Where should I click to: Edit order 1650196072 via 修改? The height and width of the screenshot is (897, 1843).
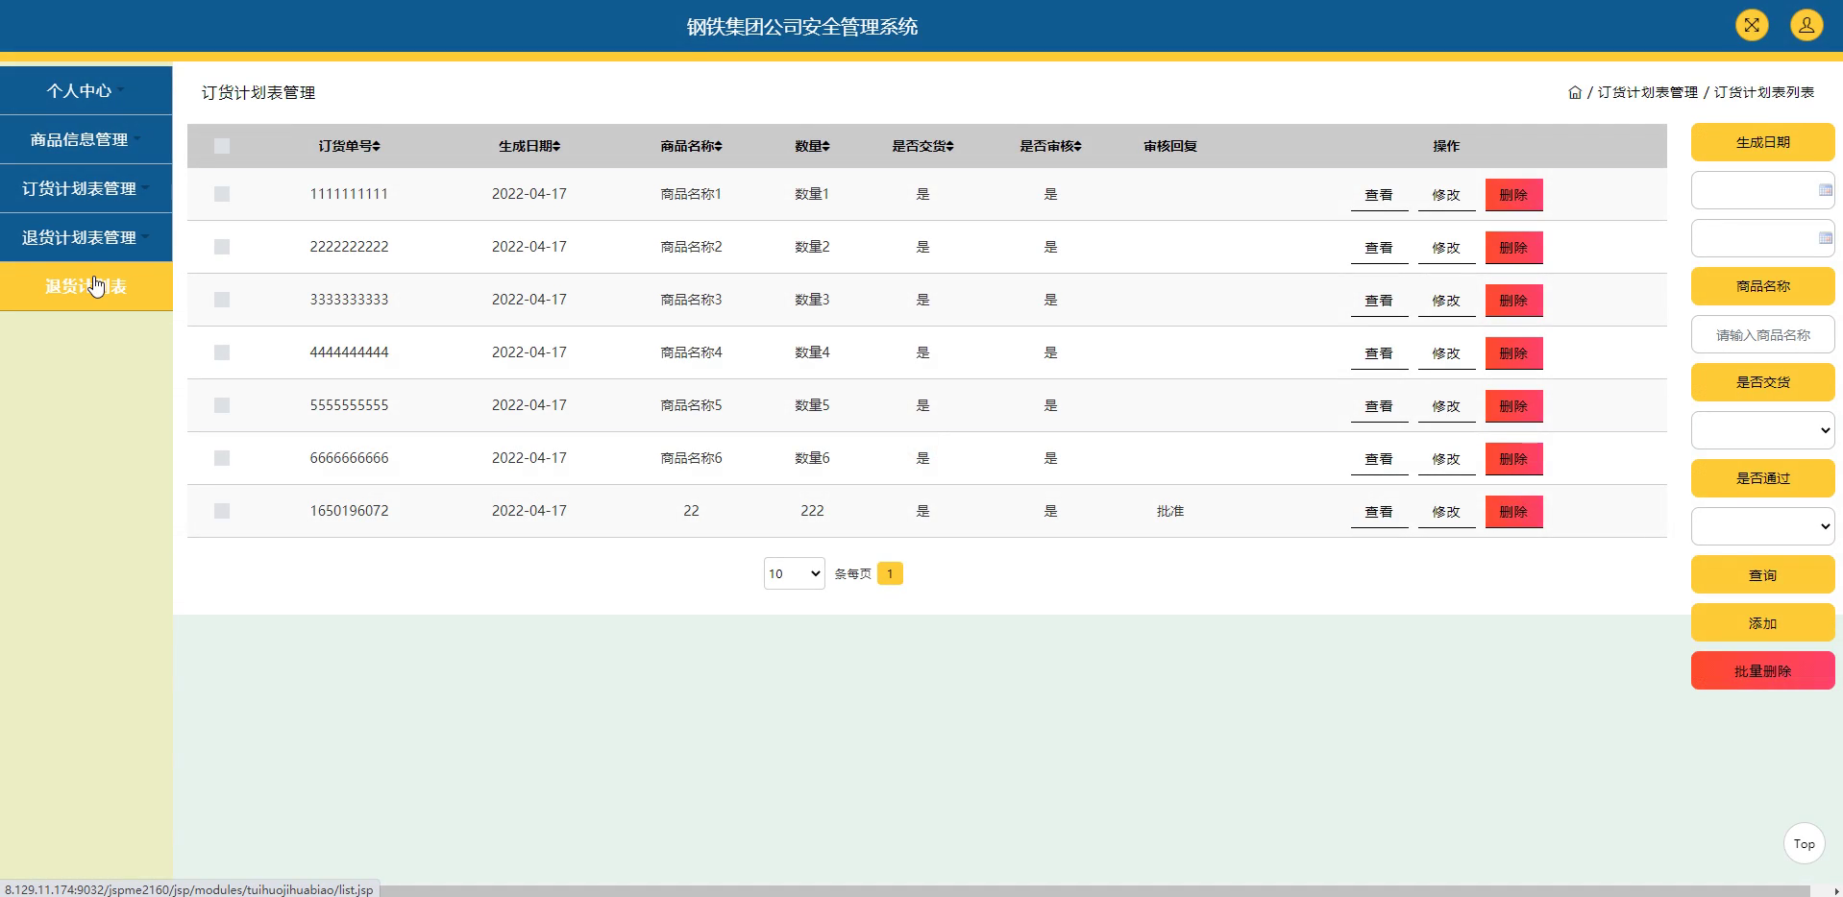1446,512
